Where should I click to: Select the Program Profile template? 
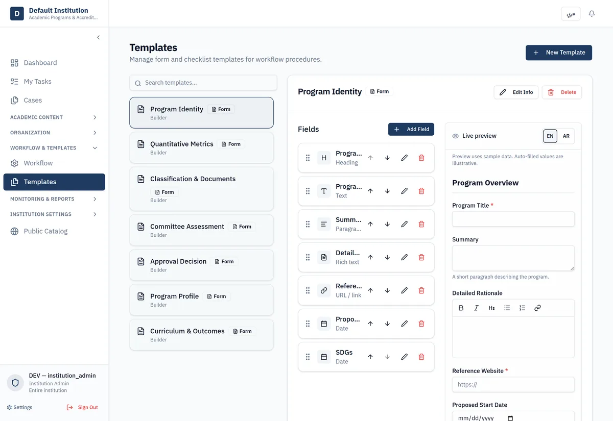[x=202, y=300]
